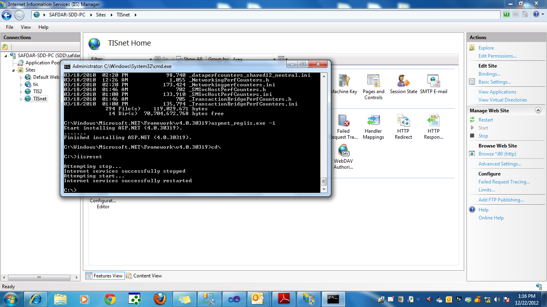Open the Pages and Controls feature
This screenshot has height=307, width=547.
(x=374, y=87)
